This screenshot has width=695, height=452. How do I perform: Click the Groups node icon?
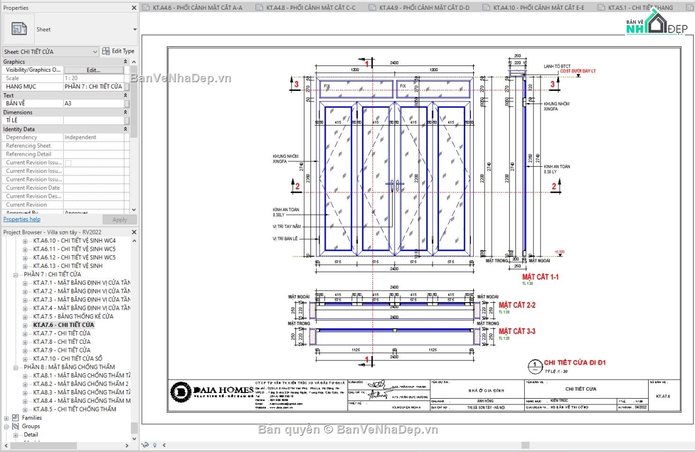16,426
